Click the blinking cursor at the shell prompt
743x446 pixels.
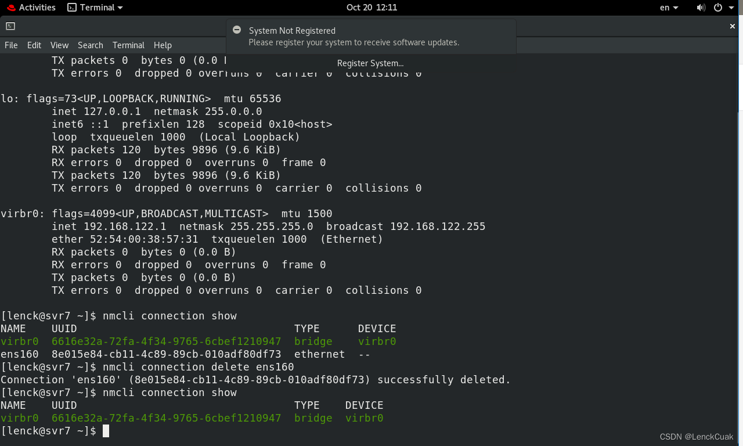(106, 430)
